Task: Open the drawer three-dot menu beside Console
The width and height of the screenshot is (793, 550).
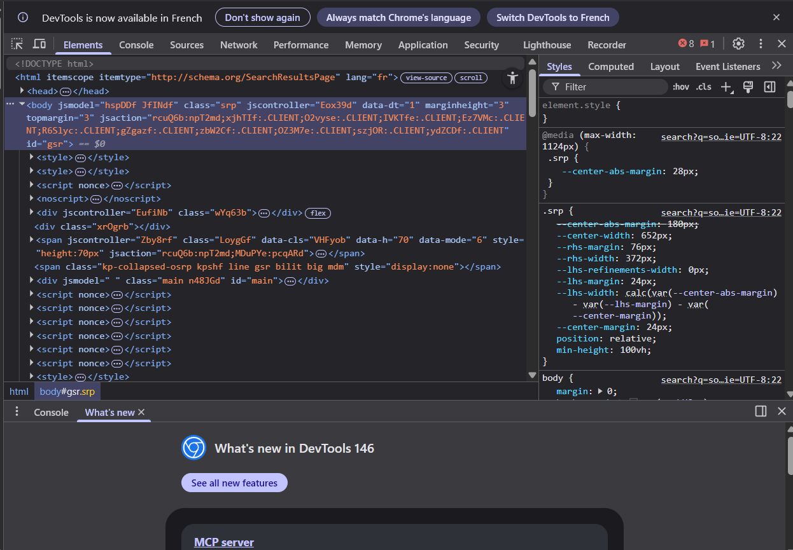Action: 17,411
